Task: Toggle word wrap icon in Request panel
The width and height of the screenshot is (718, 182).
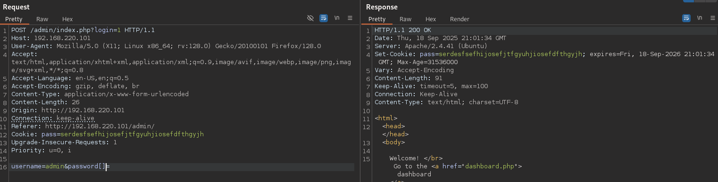Action: 324,18
